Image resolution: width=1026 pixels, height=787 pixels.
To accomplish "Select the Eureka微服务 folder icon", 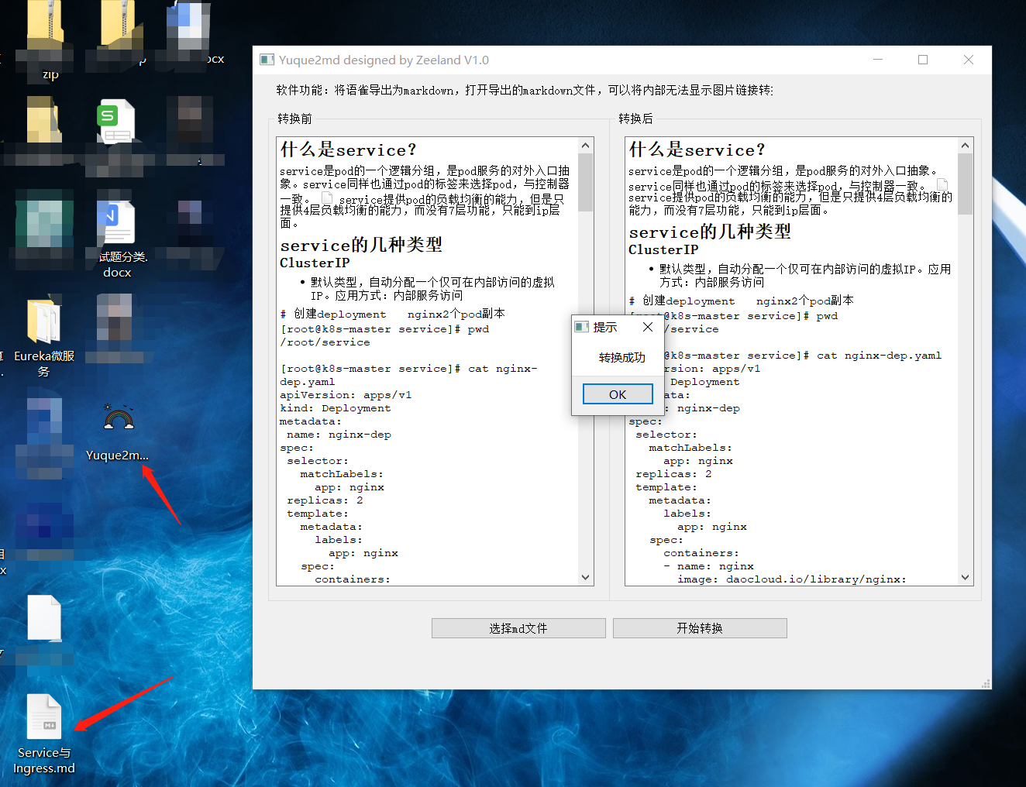I will pyautogui.click(x=44, y=335).
